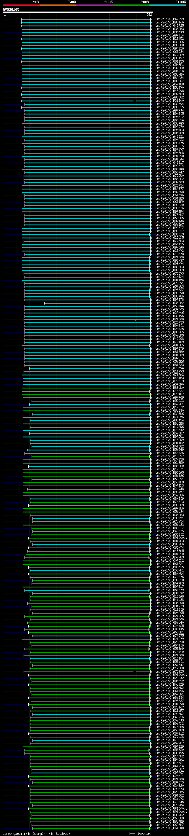Select the UniRef100_Q1KLZ2 hit label
This screenshot has width=189, height=836.
click(x=170, y=407)
